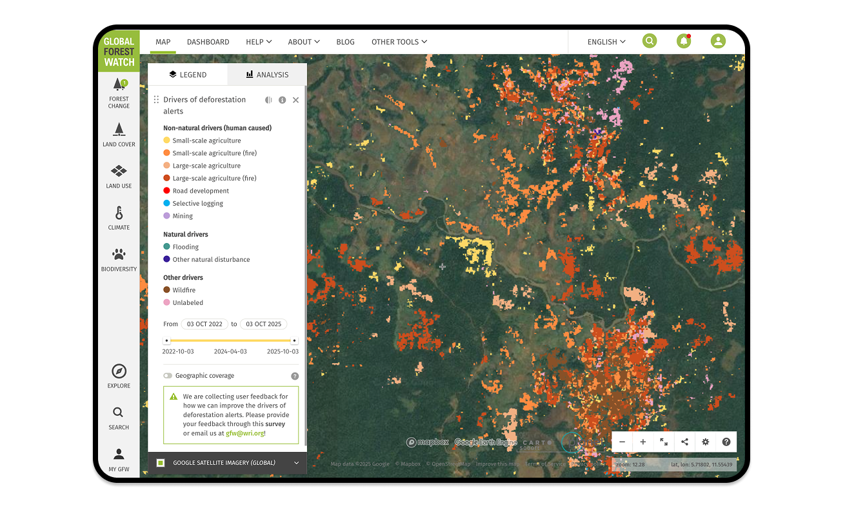845x508 pixels.
Task: Open the Other Tools dropdown menu
Action: tap(399, 42)
